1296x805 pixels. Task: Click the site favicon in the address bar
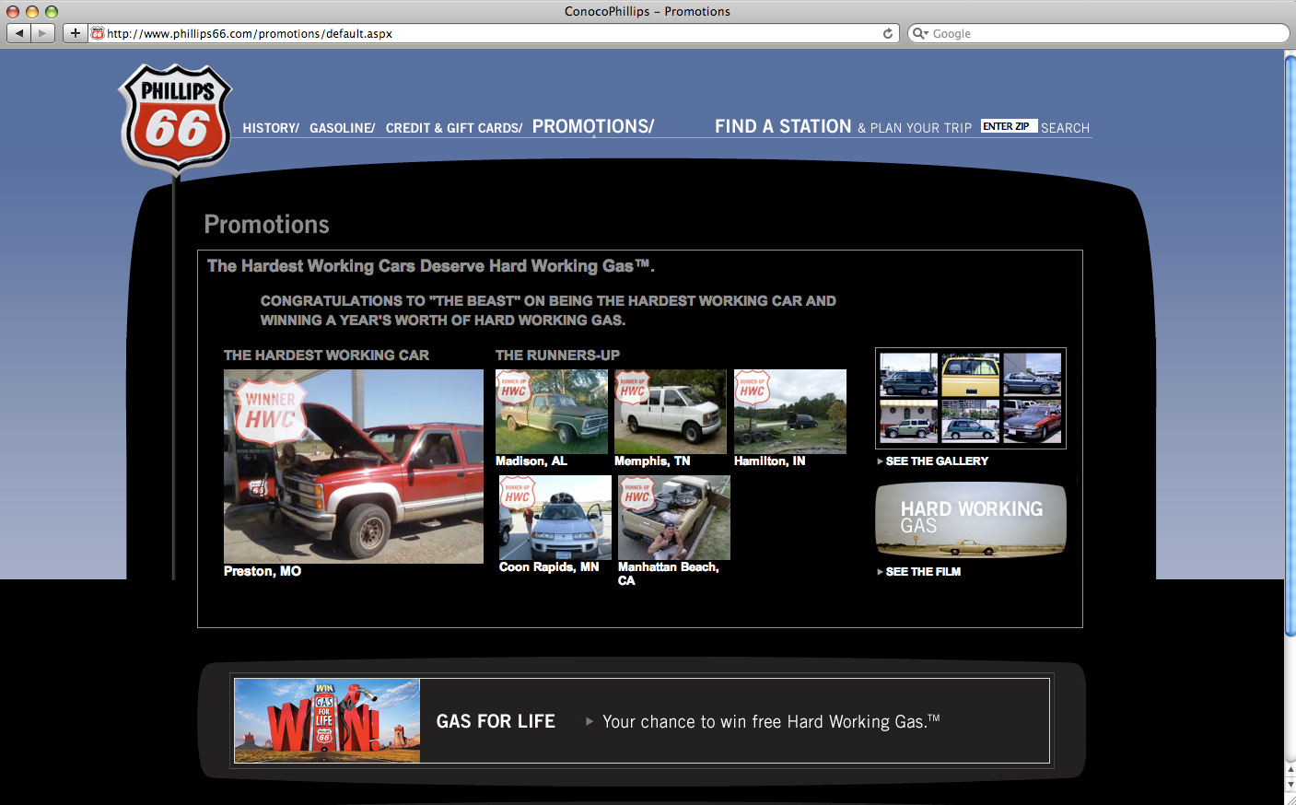[x=98, y=33]
